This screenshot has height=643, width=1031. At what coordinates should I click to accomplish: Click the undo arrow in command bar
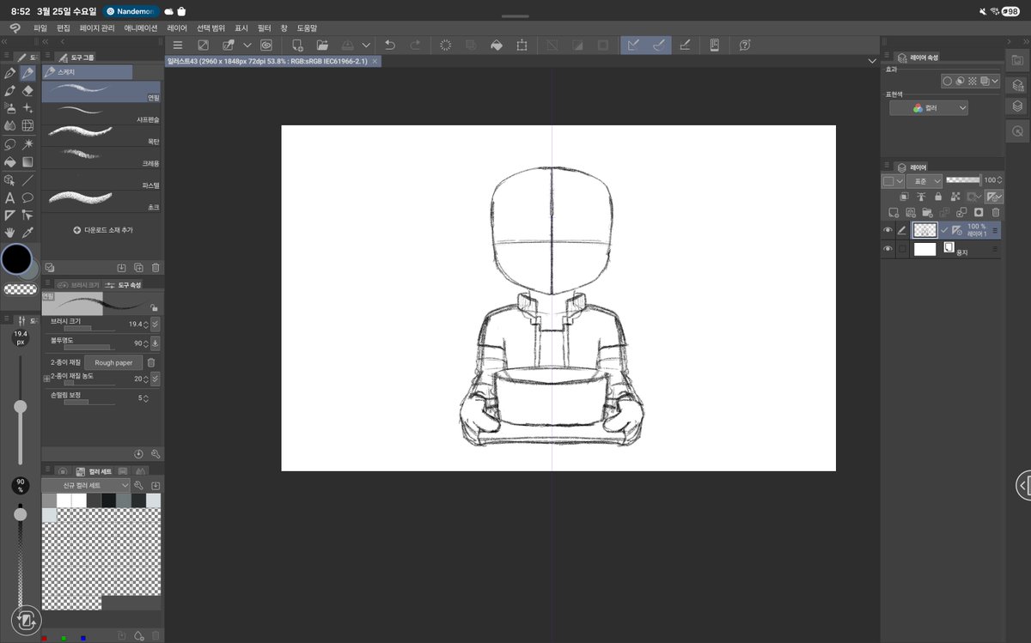tap(390, 45)
